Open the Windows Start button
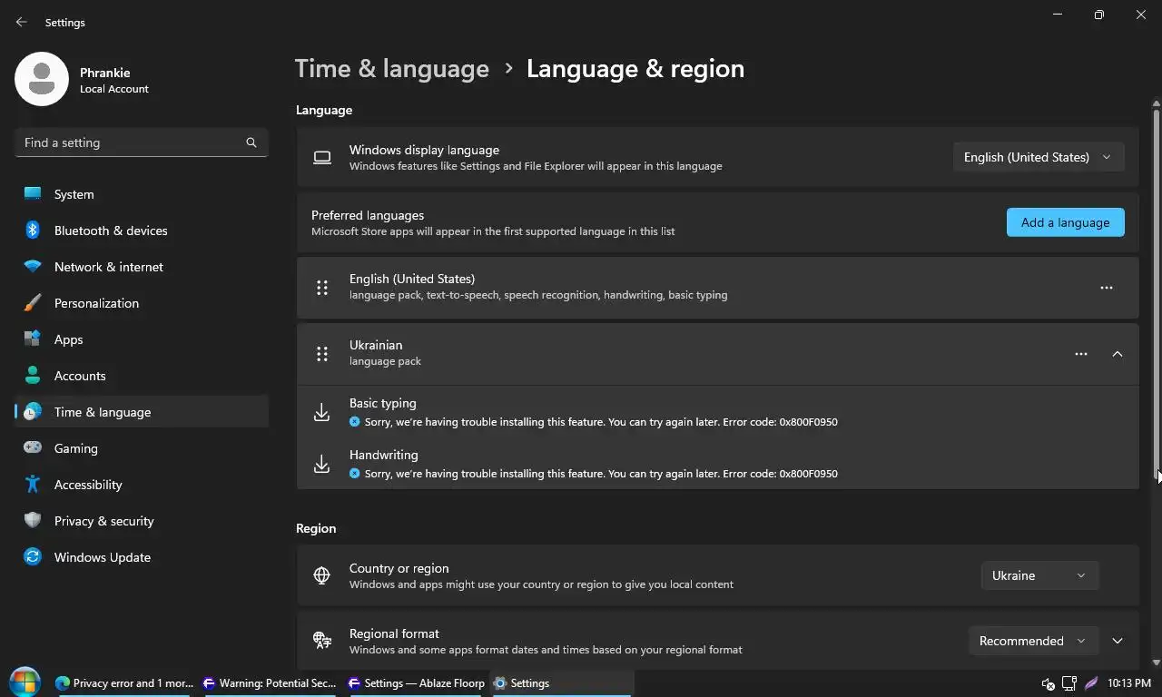 25,682
